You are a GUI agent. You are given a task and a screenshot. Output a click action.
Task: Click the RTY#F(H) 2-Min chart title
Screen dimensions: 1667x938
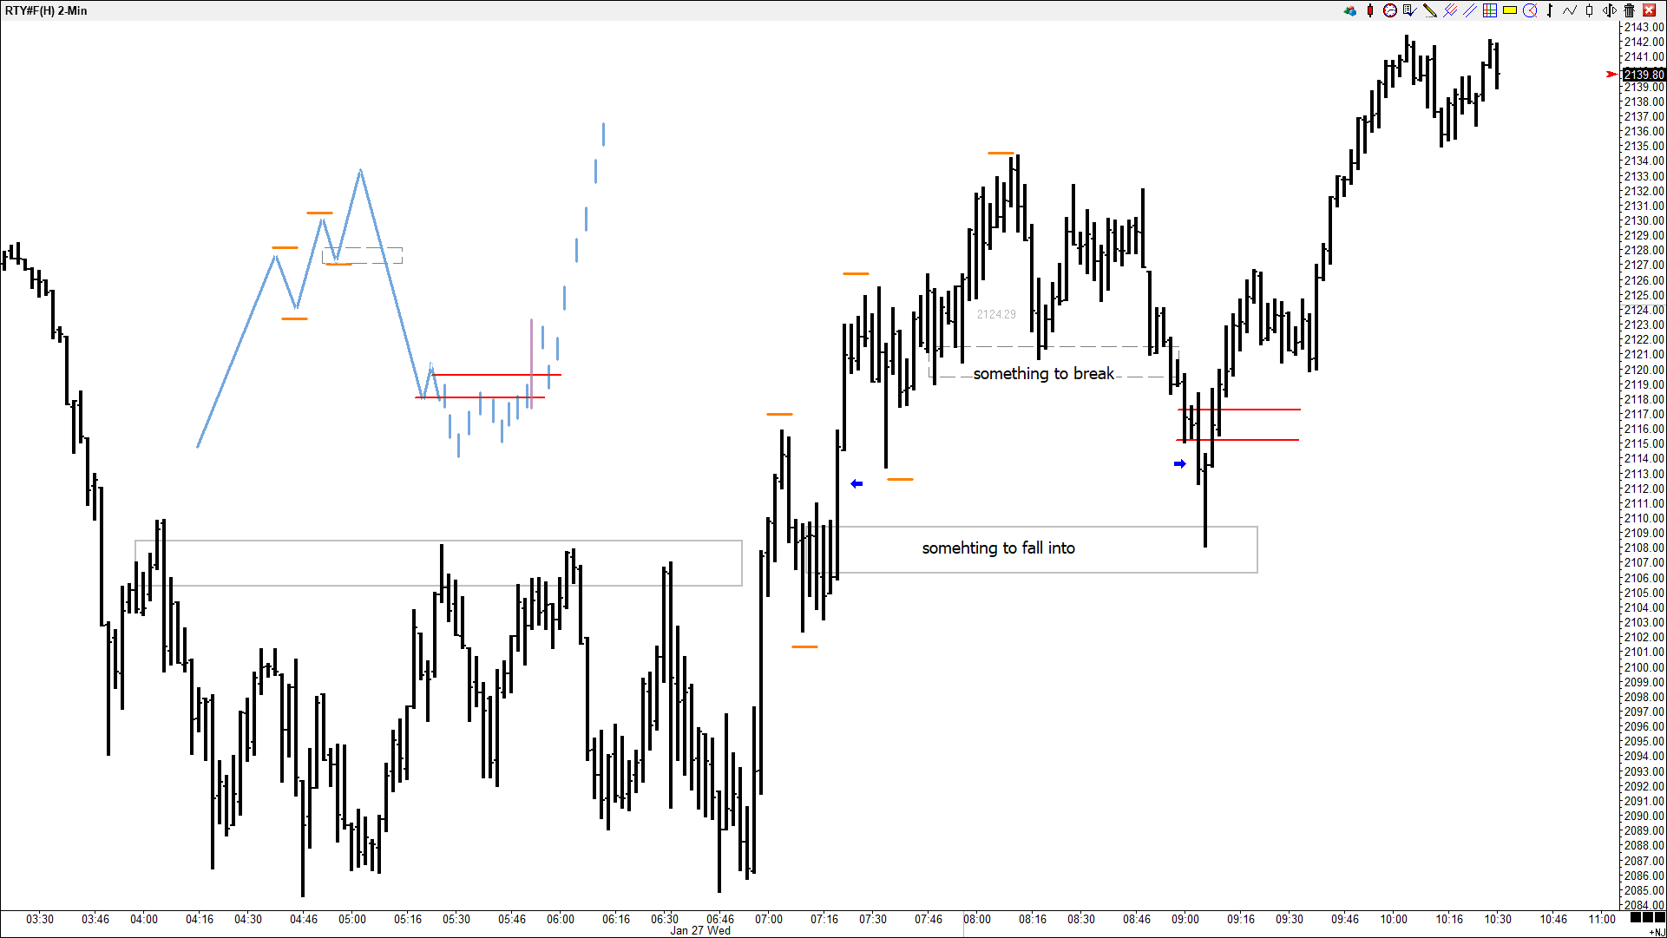46,10
